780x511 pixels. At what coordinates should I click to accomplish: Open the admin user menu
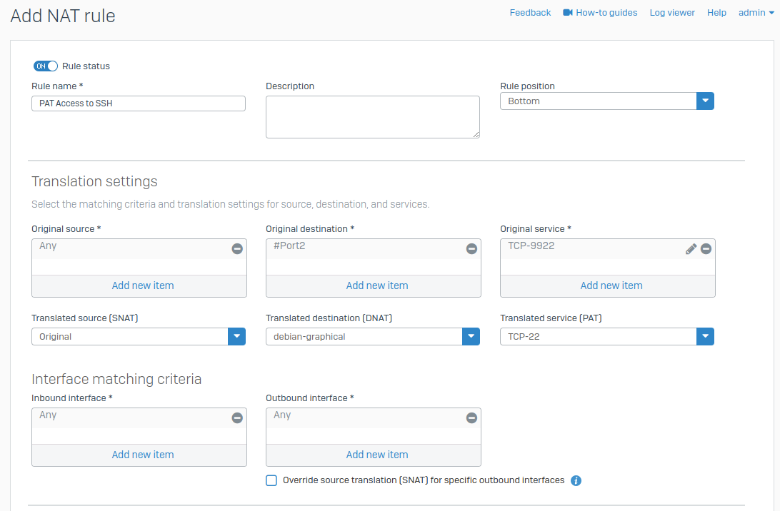(x=756, y=13)
